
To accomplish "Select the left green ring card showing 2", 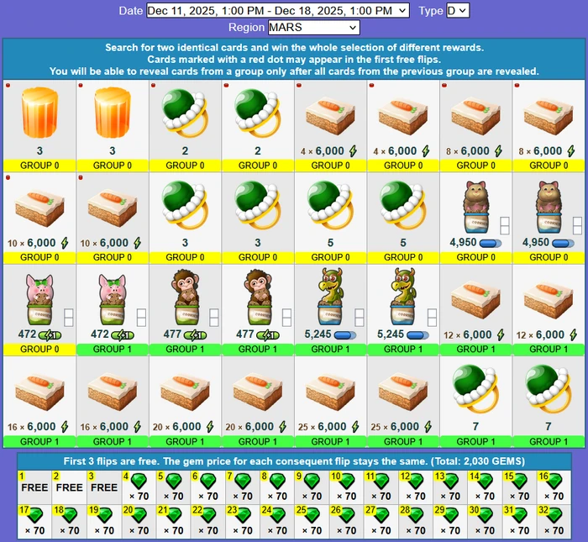I will pos(185,126).
